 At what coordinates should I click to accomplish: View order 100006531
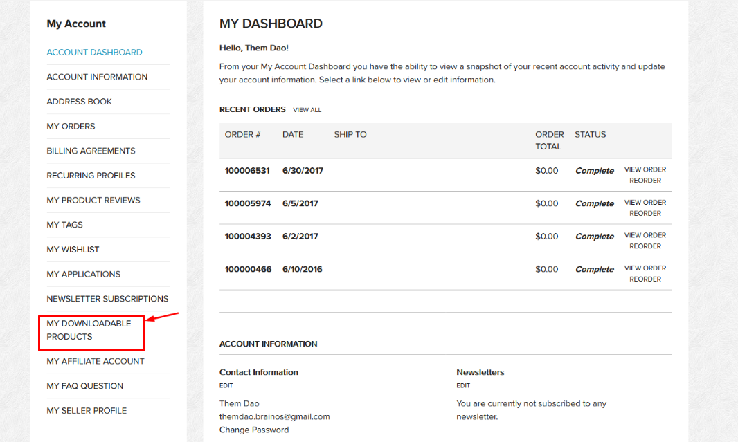tap(645, 169)
